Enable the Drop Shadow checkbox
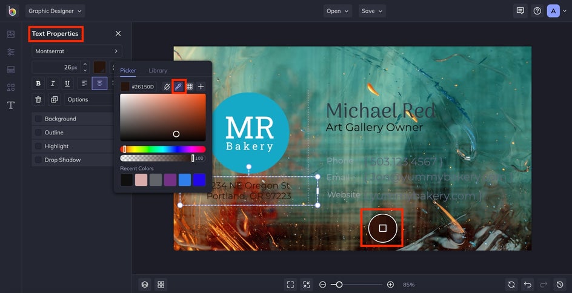This screenshot has width=572, height=293. (x=38, y=160)
